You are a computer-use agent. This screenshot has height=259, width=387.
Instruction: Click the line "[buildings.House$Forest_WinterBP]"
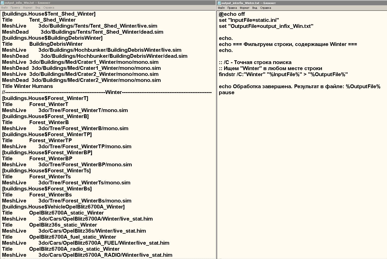click(47, 152)
